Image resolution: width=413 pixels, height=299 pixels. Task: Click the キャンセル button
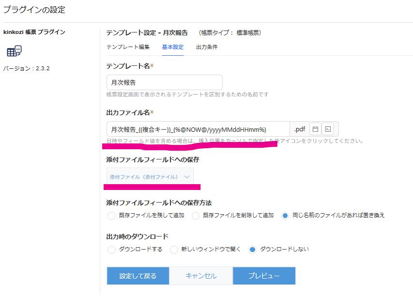(x=201, y=276)
